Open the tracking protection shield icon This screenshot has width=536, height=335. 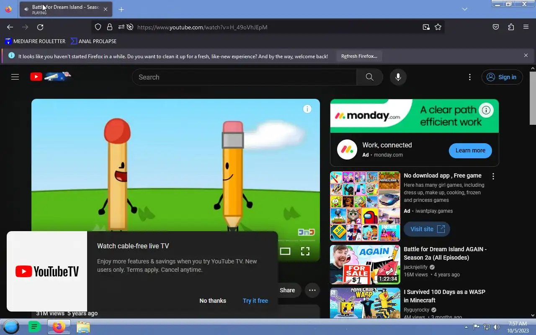pyautogui.click(x=98, y=27)
